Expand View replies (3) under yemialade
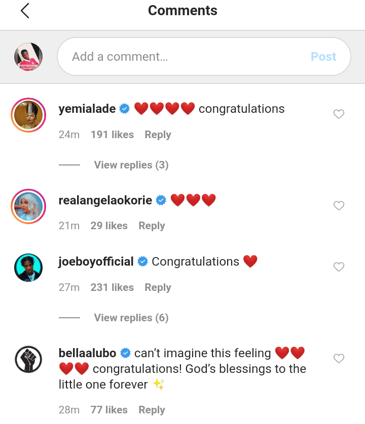The image size is (365, 424). (131, 165)
